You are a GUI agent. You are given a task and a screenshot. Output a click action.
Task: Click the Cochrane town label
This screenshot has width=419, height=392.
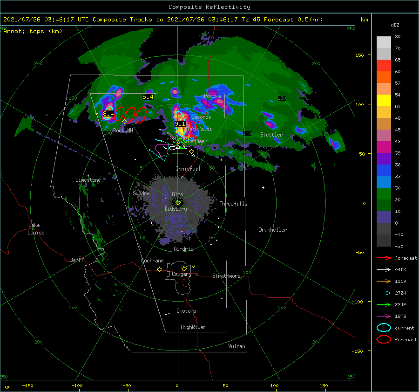coord(152,261)
